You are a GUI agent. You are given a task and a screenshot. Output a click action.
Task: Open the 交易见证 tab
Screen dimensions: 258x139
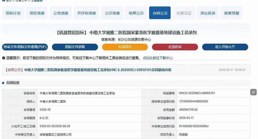(184, 13)
